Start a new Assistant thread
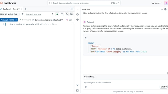 click(x=162, y=9)
